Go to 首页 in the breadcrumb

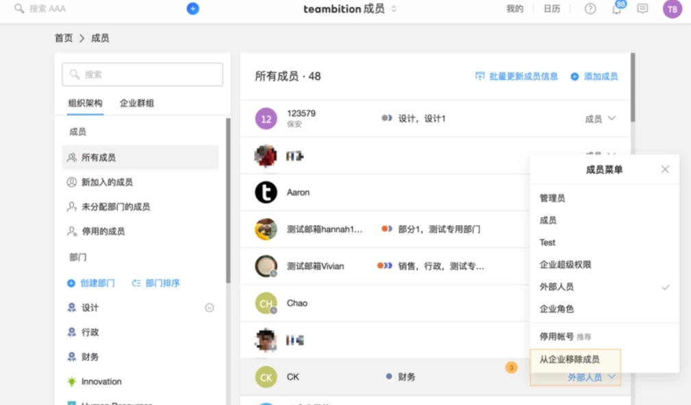(64, 38)
